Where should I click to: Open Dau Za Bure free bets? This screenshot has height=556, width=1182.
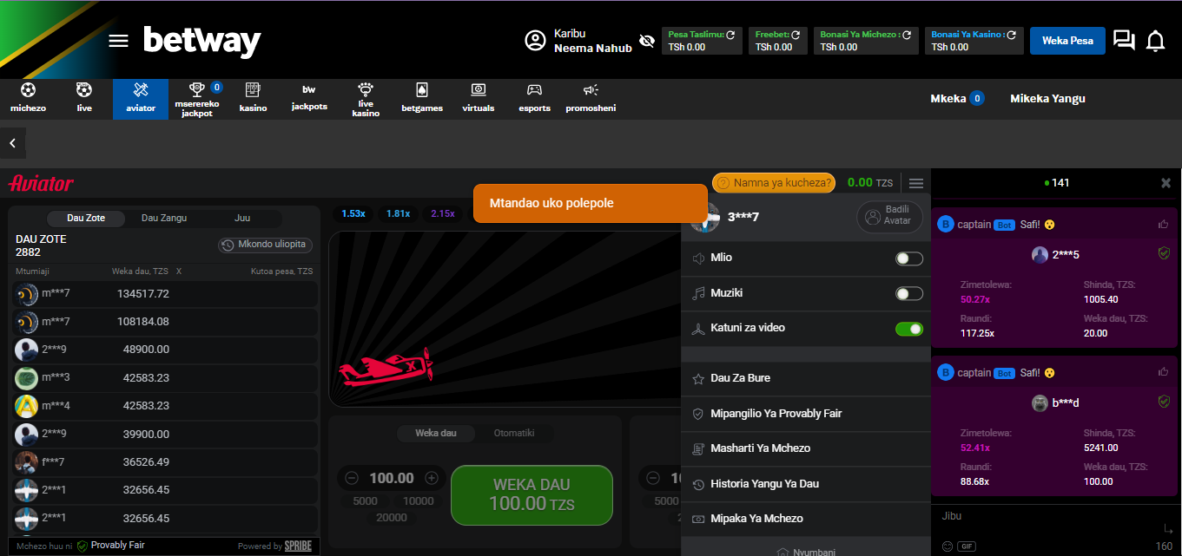coord(806,378)
